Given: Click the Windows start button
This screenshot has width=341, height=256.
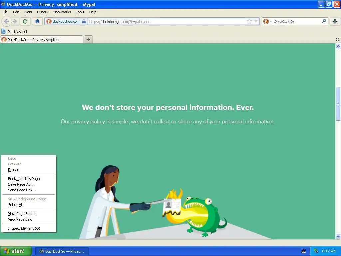Looking at the screenshot, I should point(16,251).
